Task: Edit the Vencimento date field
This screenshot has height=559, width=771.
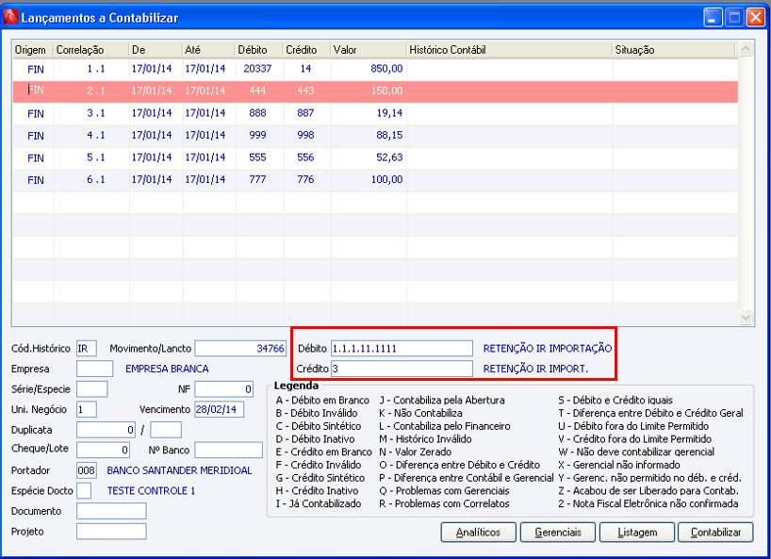Action: [x=219, y=409]
